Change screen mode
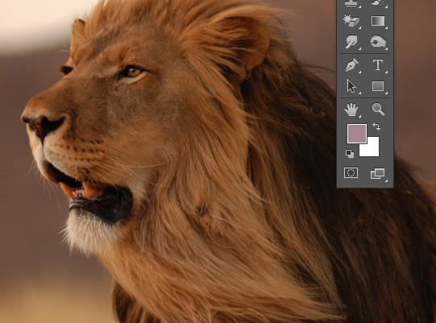 coord(378,173)
